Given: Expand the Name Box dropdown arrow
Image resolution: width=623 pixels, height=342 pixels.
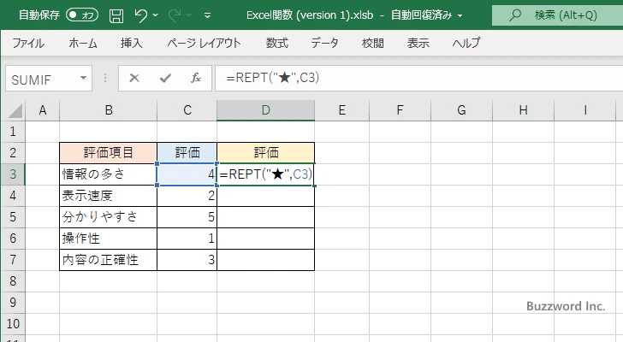Looking at the screenshot, I should coord(84,78).
